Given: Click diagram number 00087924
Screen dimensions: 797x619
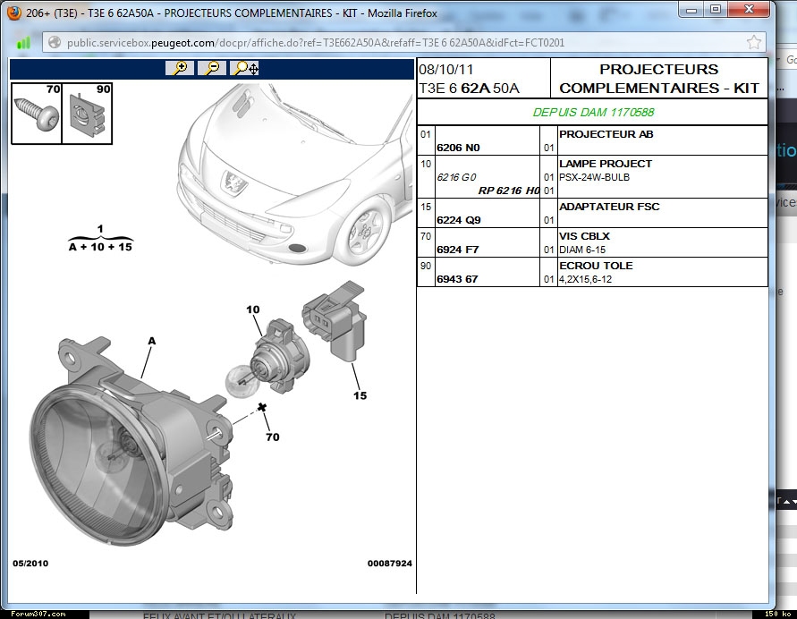Looking at the screenshot, I should [390, 564].
